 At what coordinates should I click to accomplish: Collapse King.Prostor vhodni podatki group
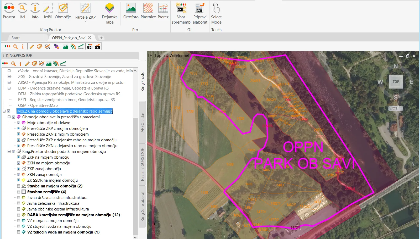point(9,152)
